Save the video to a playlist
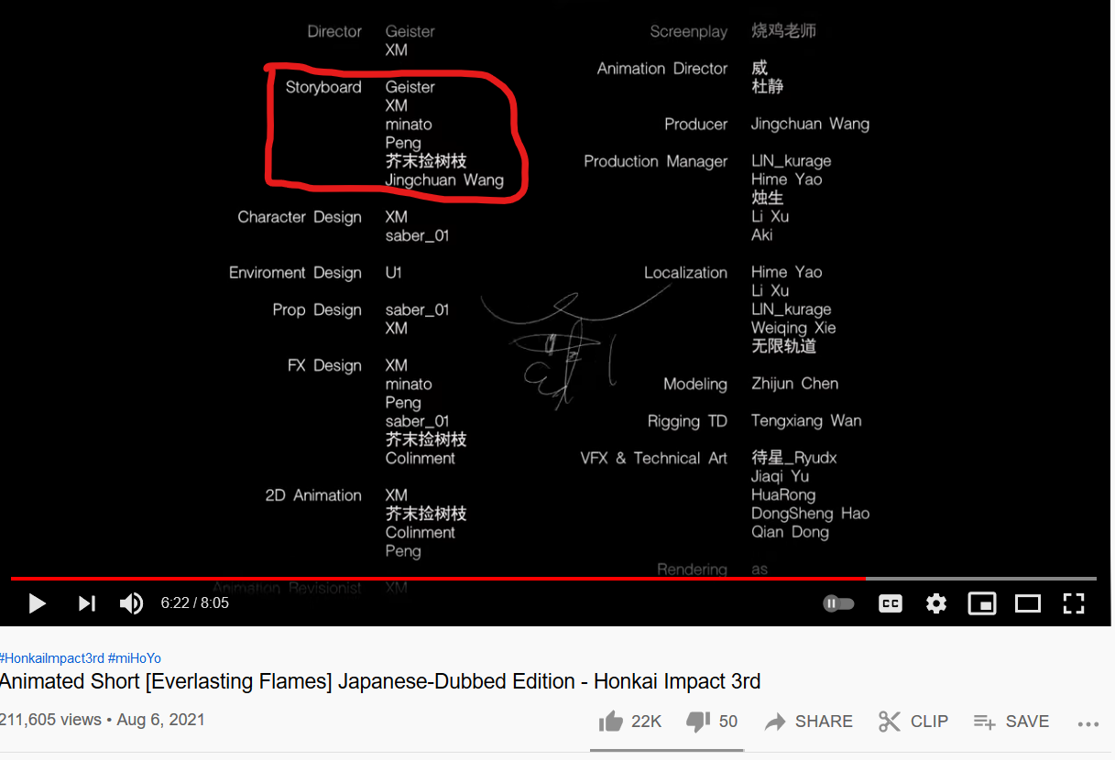 tap(1011, 722)
